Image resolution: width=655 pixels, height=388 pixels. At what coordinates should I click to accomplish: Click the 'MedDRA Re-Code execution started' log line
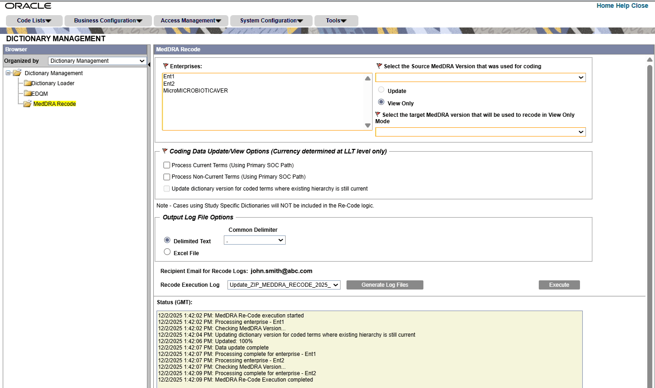pyautogui.click(x=231, y=316)
